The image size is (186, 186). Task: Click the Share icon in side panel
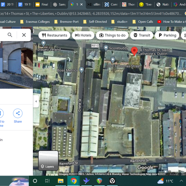point(18,113)
